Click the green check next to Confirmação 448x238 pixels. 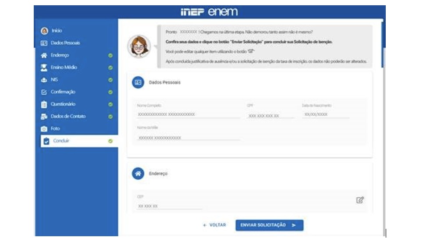[110, 92]
